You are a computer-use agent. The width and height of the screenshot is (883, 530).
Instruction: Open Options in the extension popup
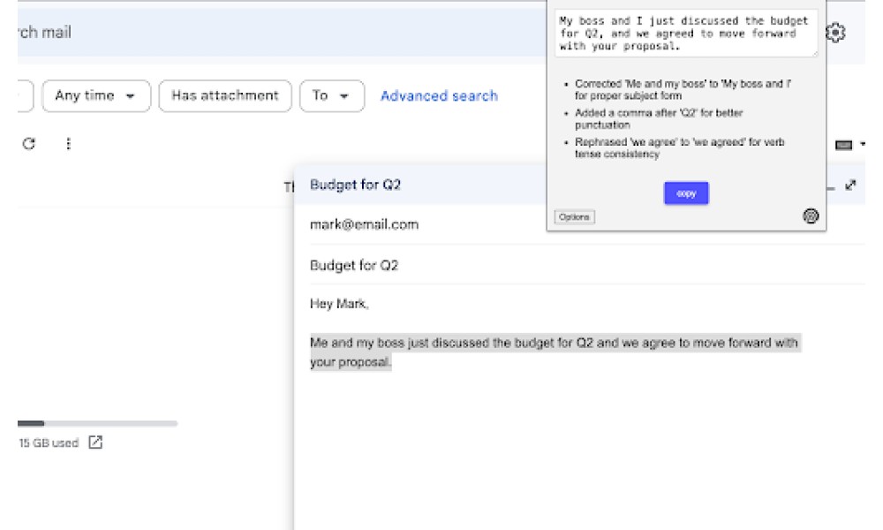tap(575, 216)
